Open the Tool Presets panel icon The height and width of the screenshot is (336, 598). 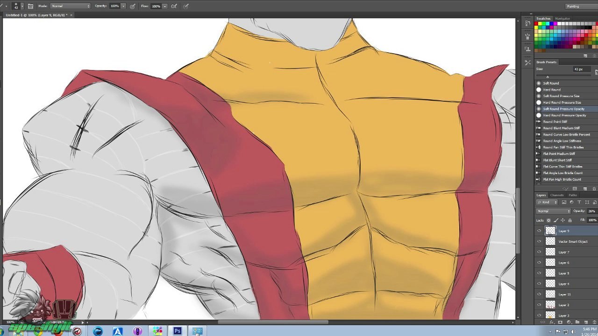click(528, 63)
